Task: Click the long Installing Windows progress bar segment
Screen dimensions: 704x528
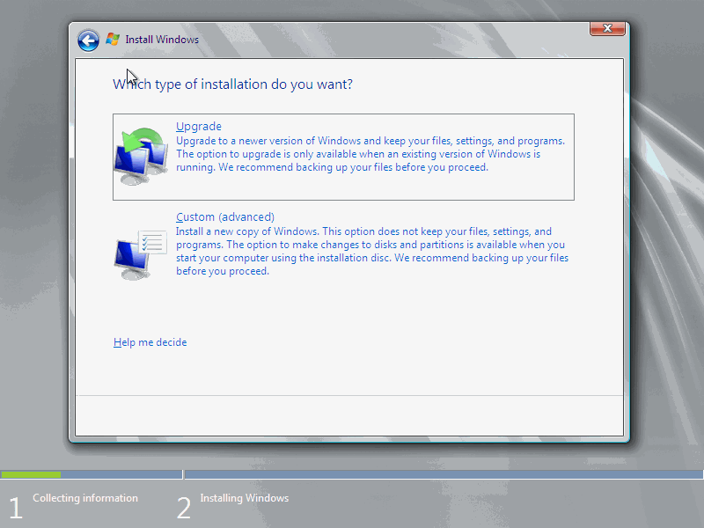Action: (x=444, y=474)
